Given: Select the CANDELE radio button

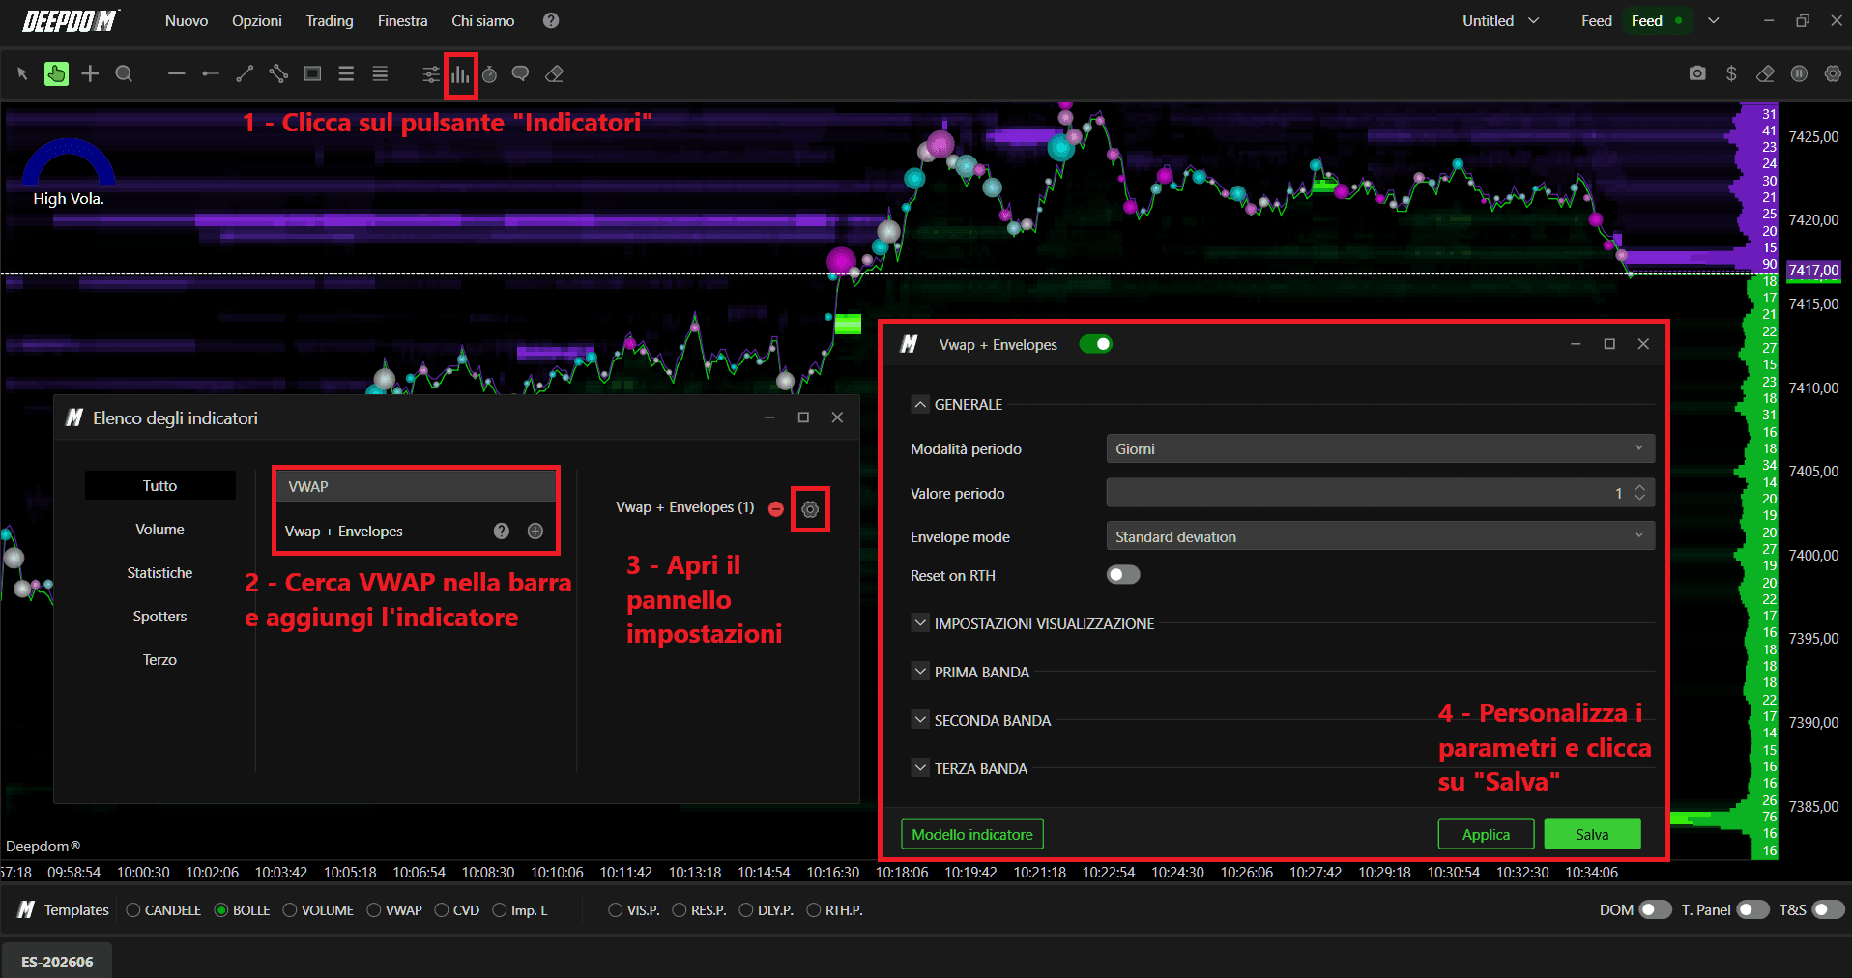Looking at the screenshot, I should click(133, 910).
